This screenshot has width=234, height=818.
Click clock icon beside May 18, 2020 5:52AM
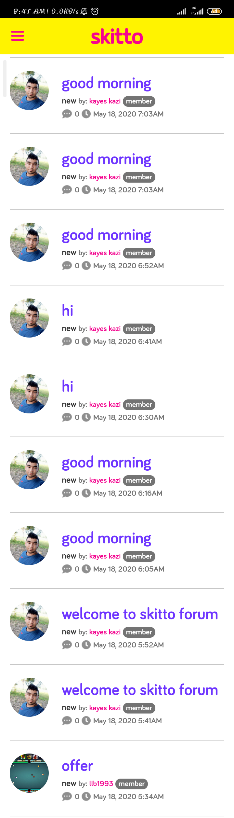click(86, 645)
